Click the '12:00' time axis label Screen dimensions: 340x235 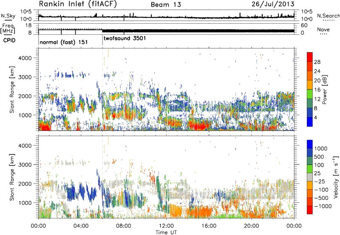coord(166,226)
